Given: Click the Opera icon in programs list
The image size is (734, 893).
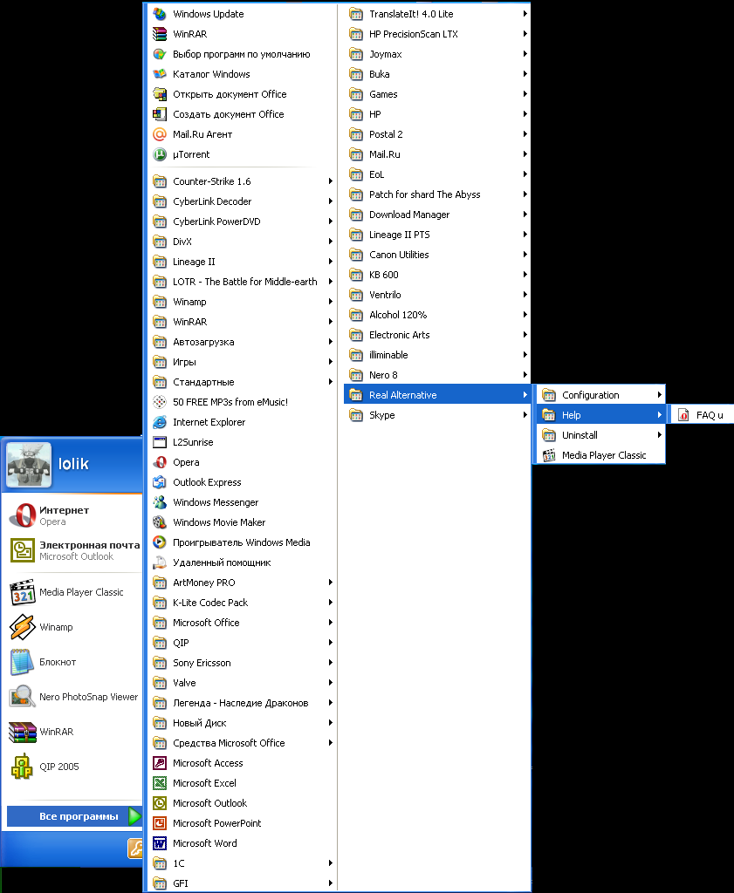Looking at the screenshot, I should point(160,462).
